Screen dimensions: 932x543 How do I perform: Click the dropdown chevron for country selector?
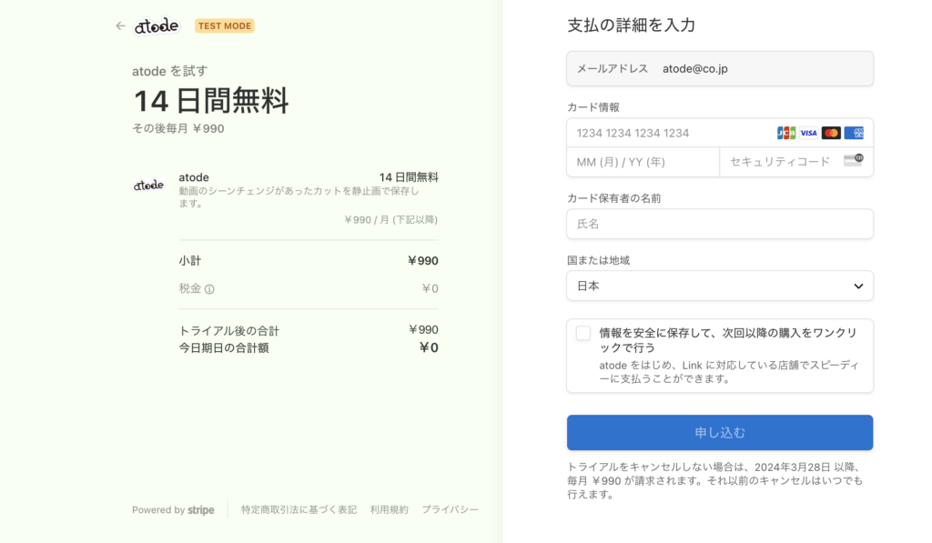coord(858,287)
